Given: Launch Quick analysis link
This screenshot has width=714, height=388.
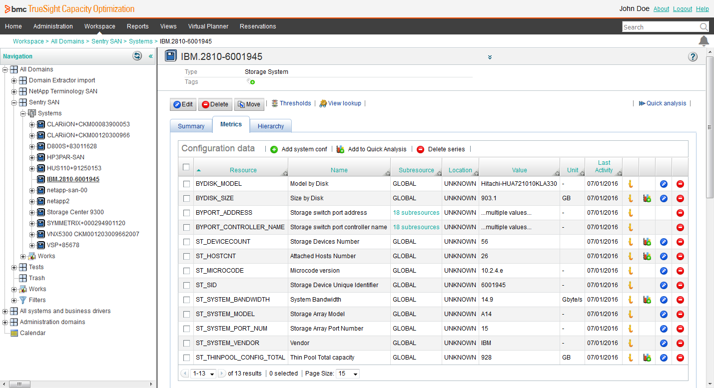Looking at the screenshot, I should pos(663,103).
